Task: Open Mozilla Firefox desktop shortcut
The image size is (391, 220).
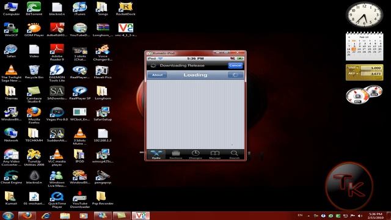Action: [x=34, y=116]
